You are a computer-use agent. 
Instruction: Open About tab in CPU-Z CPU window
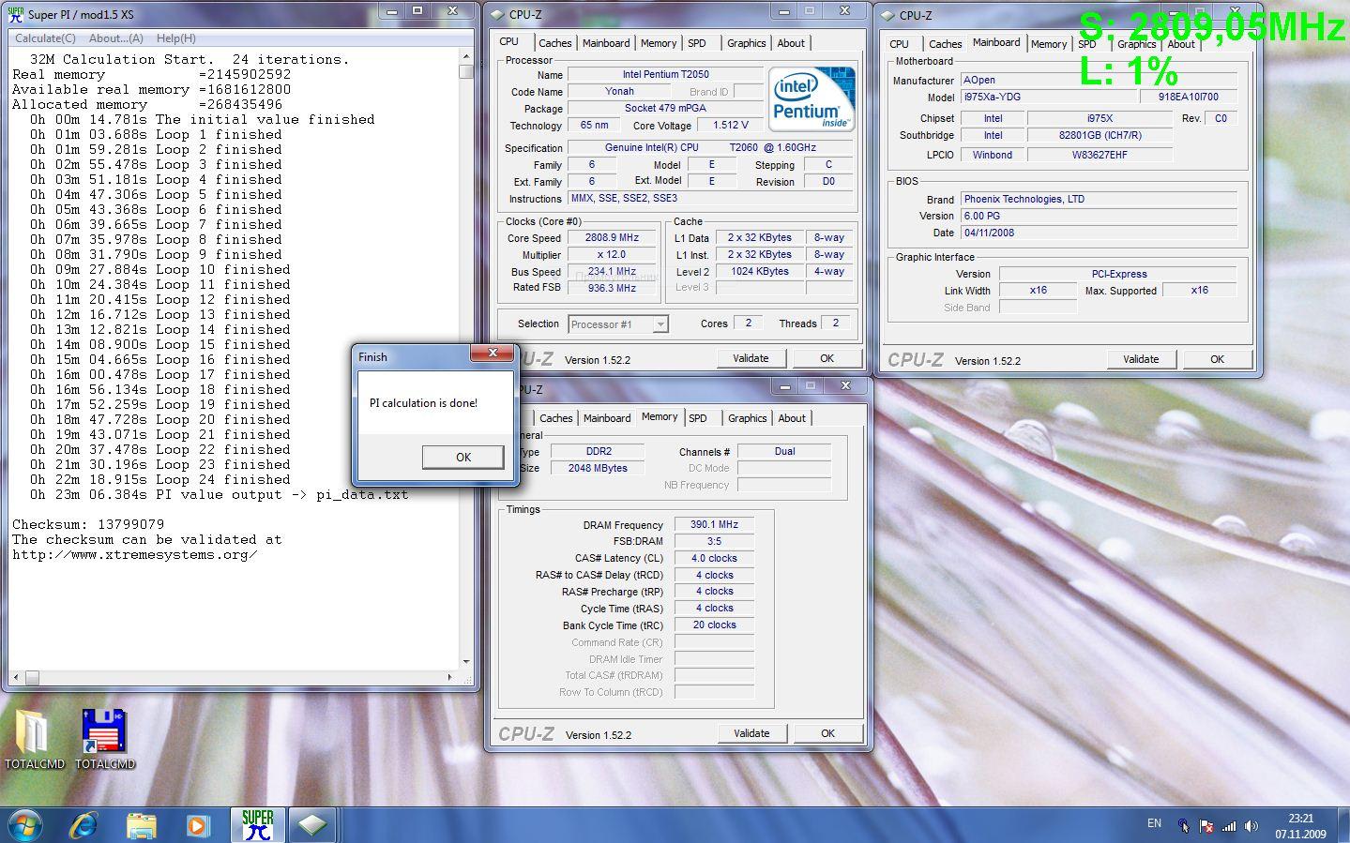click(x=791, y=43)
